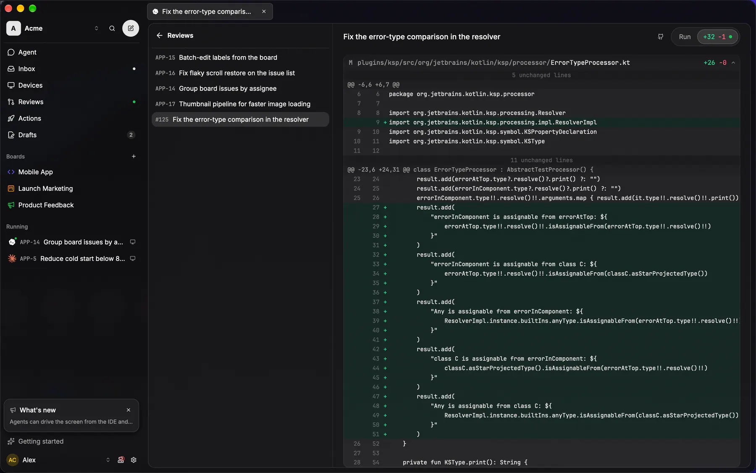Select review #125 Fix the error-type comparison
756x473 pixels.
240,120
